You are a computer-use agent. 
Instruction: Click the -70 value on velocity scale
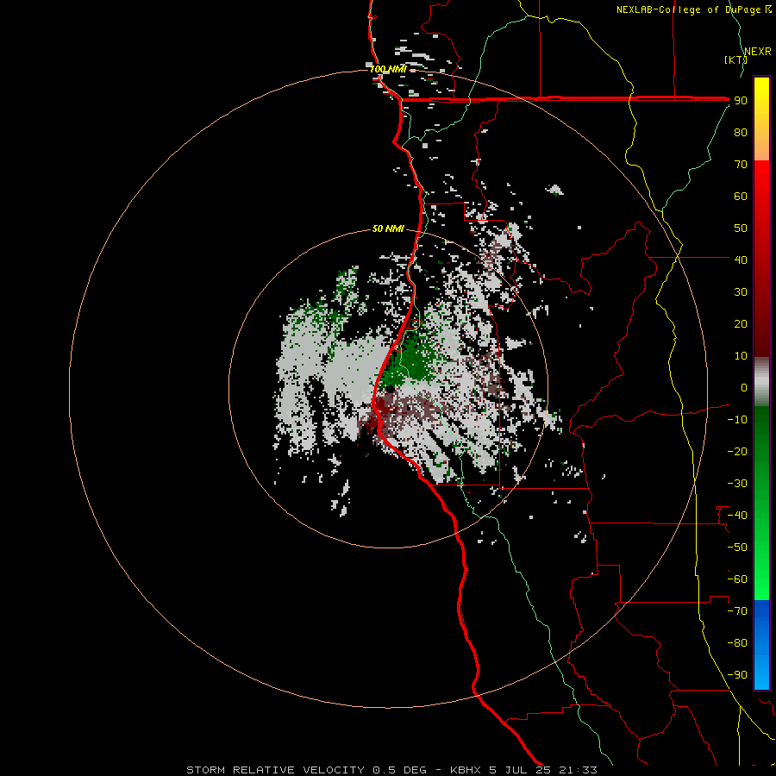pyautogui.click(x=737, y=610)
